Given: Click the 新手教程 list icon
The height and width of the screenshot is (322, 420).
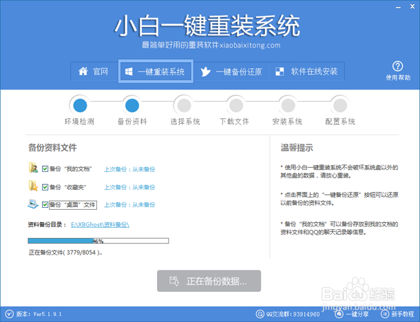Looking at the screenshot, I should pyautogui.click(x=385, y=314).
